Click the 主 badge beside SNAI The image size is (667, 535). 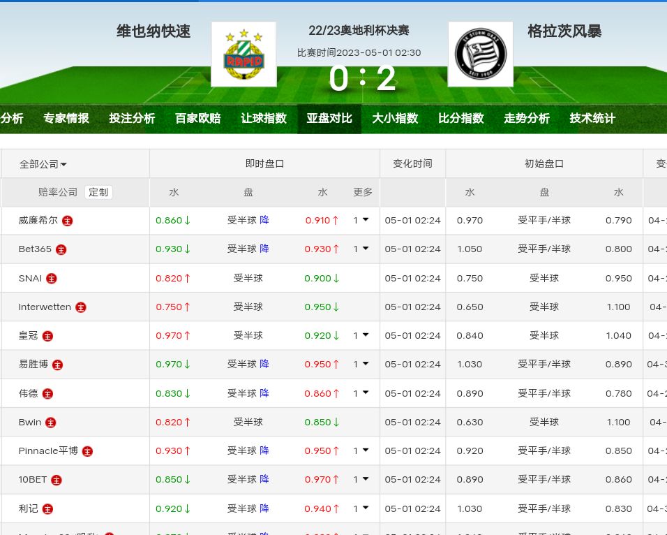pyautogui.click(x=51, y=279)
